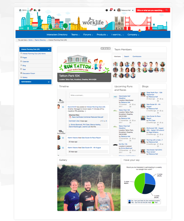Click Rebecca Hall's profile avatar in top bar
This screenshot has width=184, height=221.
(x=119, y=10)
